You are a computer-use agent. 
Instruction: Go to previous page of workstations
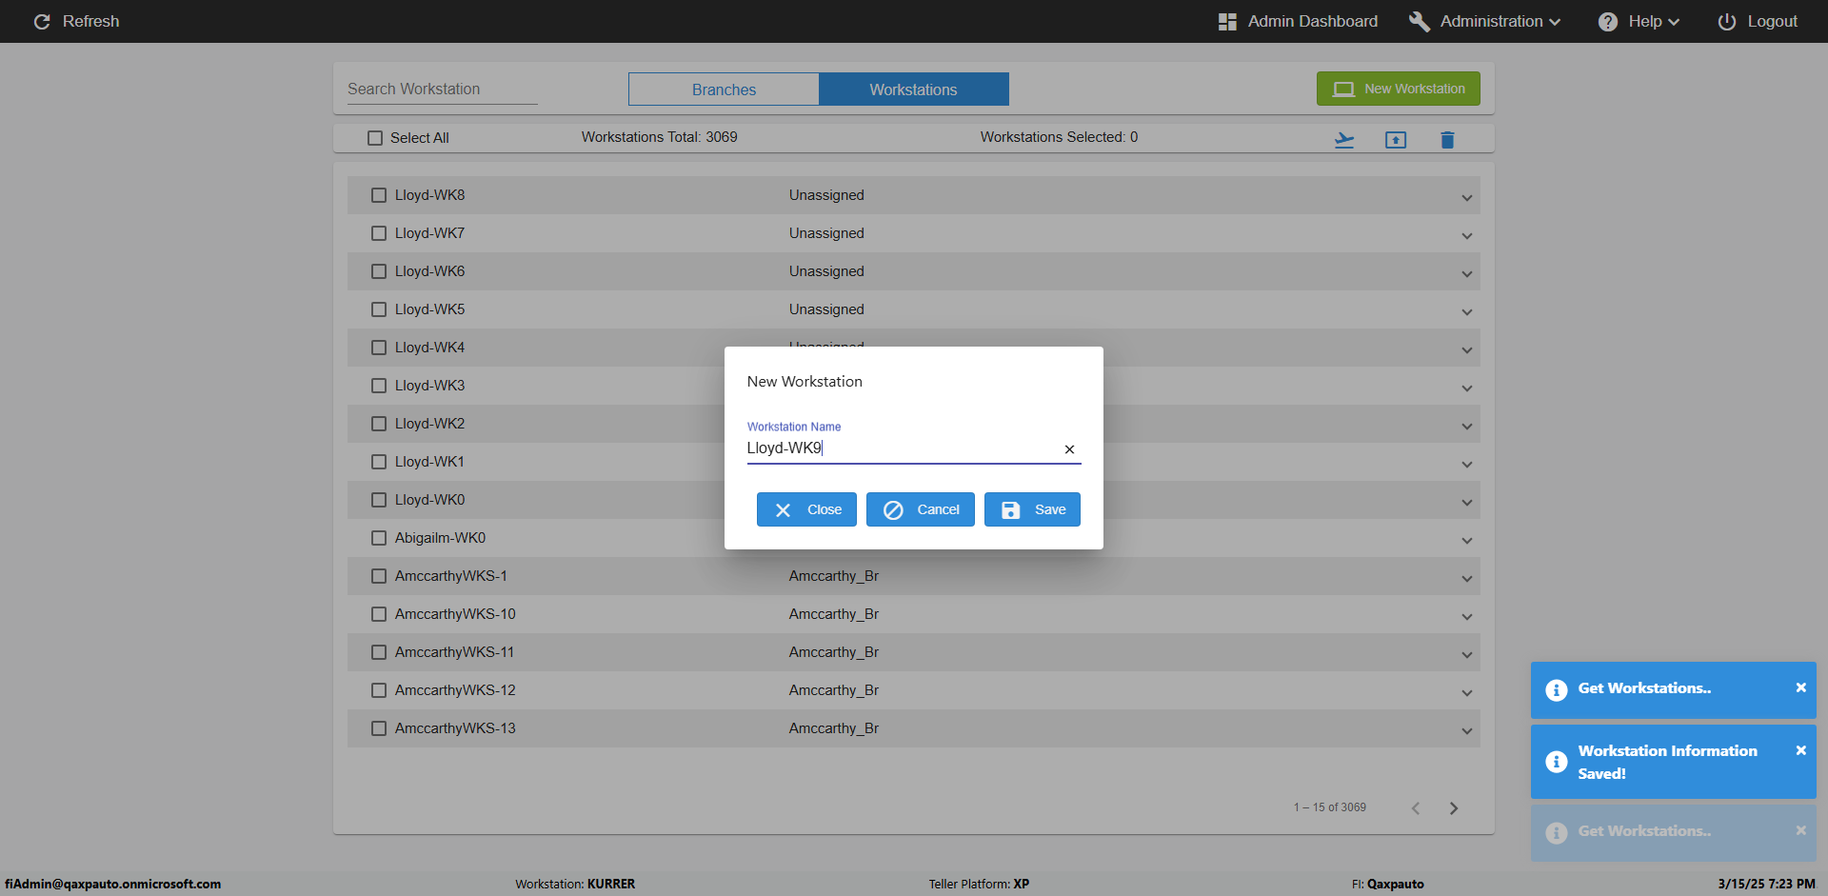(x=1416, y=808)
